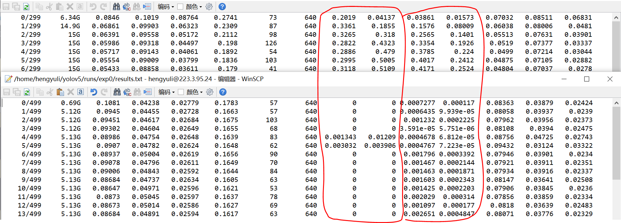Reload the file in upper editor window
This screenshot has height=223, width=621.
(26, 7)
